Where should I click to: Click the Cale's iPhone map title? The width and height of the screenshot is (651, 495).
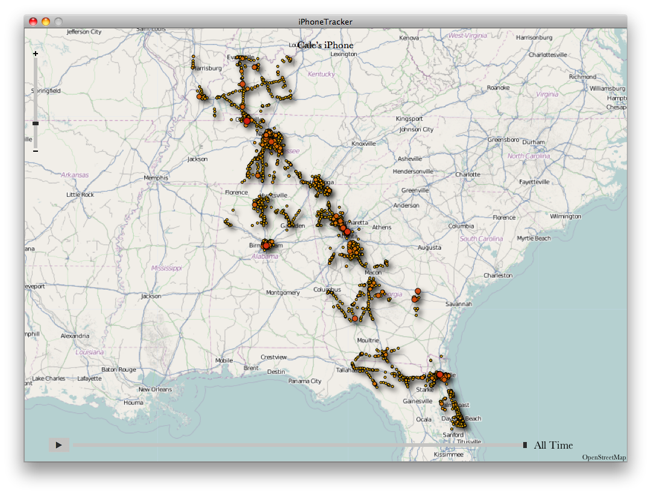pos(325,45)
